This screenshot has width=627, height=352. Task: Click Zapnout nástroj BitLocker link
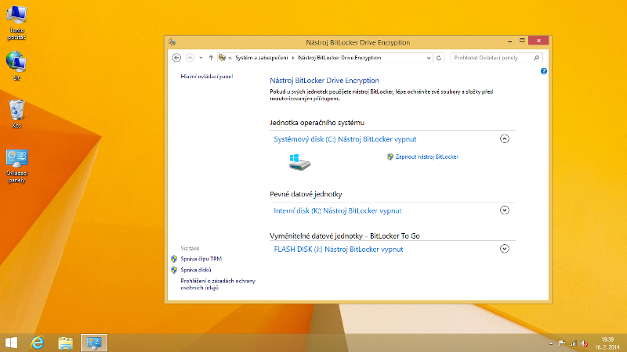point(426,157)
